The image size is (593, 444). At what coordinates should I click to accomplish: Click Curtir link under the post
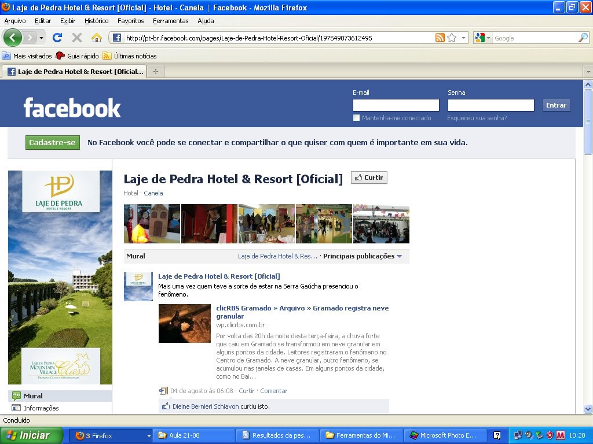click(247, 391)
